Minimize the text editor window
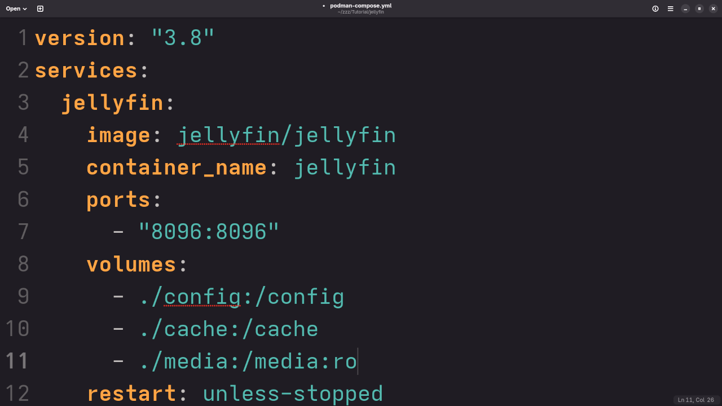 tap(685, 8)
